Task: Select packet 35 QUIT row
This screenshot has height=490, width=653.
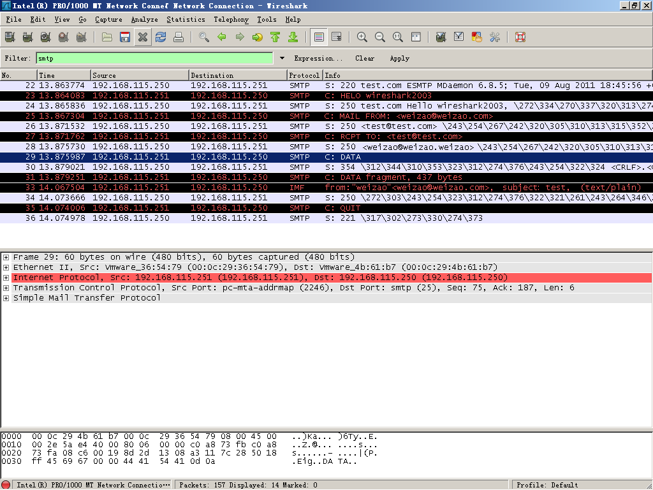Action: pyautogui.click(x=326, y=208)
